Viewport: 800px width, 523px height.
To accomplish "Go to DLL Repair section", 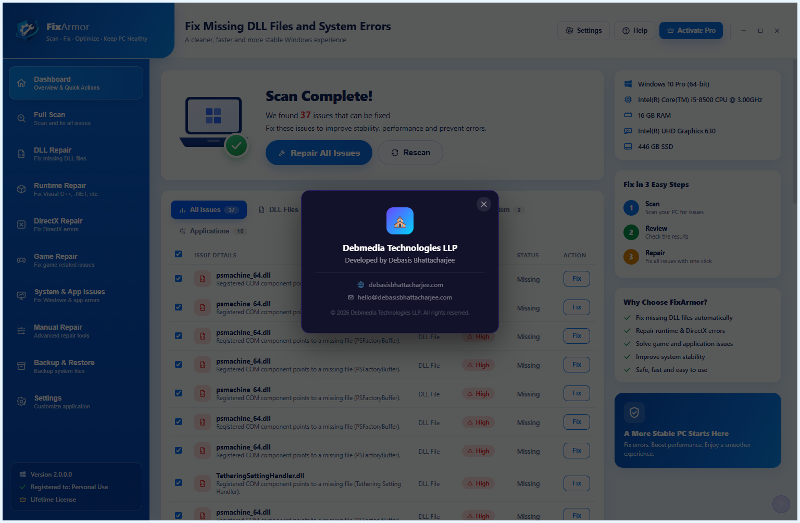I will (76, 154).
